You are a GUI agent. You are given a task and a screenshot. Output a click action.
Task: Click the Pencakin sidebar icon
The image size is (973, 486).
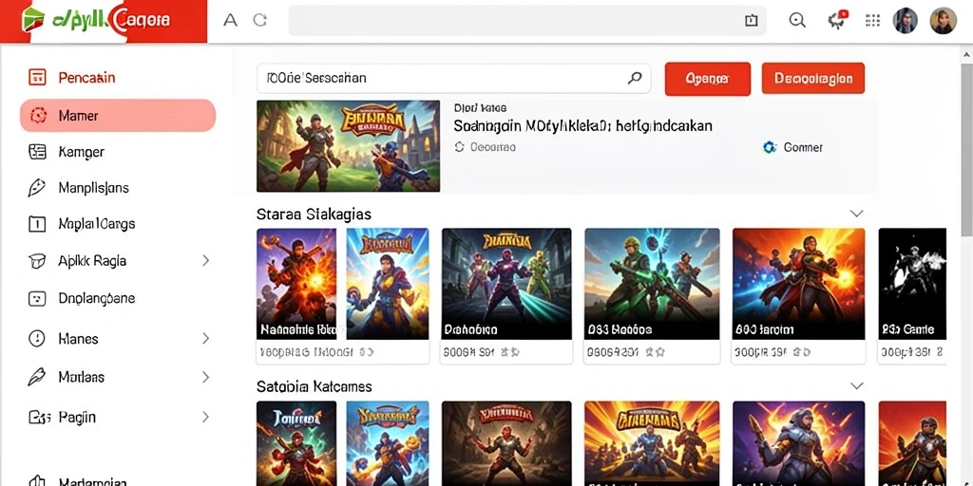pos(37,78)
